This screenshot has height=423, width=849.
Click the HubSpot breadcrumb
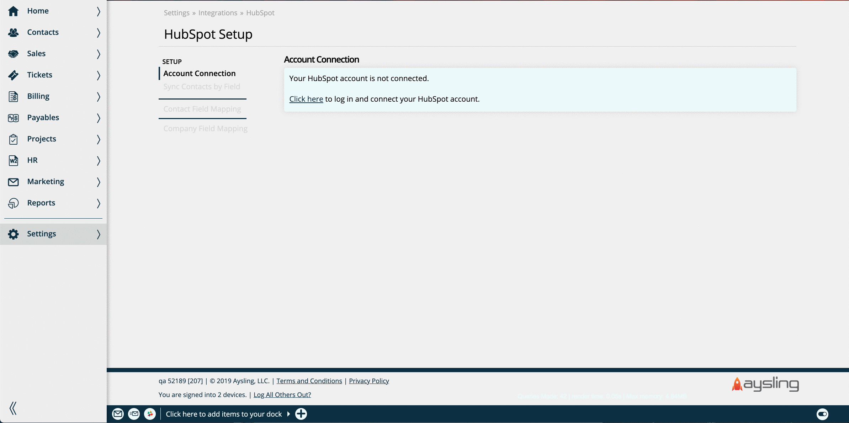pos(260,13)
